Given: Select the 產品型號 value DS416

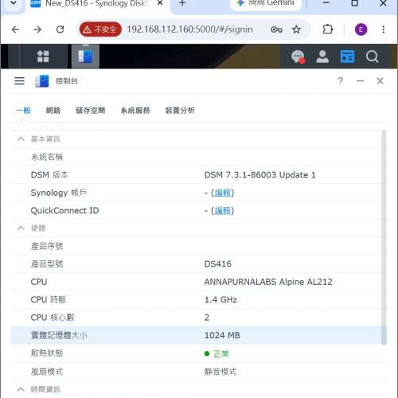Looking at the screenshot, I should pos(218,264).
